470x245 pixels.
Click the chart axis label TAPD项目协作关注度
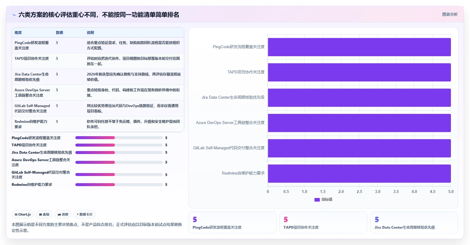(x=246, y=72)
